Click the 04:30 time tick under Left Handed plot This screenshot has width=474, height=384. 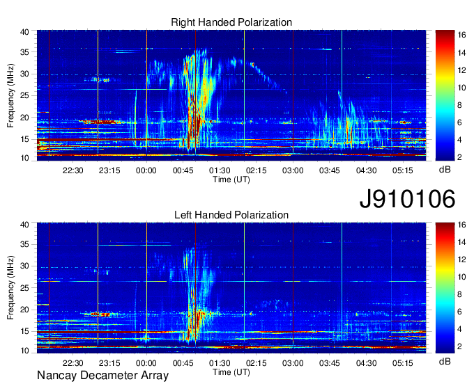(367, 363)
